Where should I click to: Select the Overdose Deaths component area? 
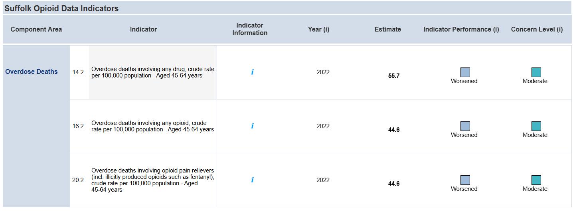32,72
